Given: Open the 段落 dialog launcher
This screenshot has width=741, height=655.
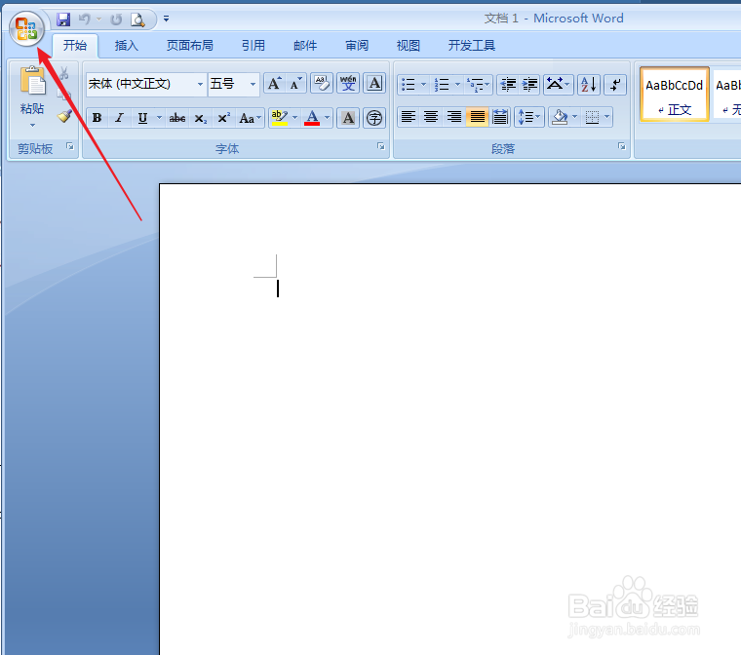Looking at the screenshot, I should [x=622, y=146].
